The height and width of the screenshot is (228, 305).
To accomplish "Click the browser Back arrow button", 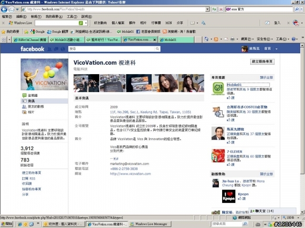I will pyautogui.click(x=4, y=9).
